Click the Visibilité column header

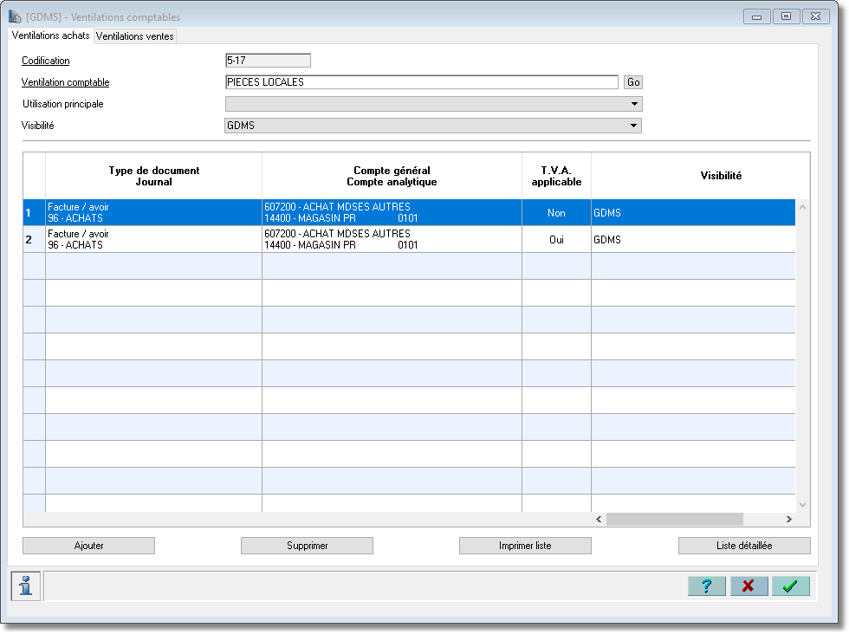point(701,176)
